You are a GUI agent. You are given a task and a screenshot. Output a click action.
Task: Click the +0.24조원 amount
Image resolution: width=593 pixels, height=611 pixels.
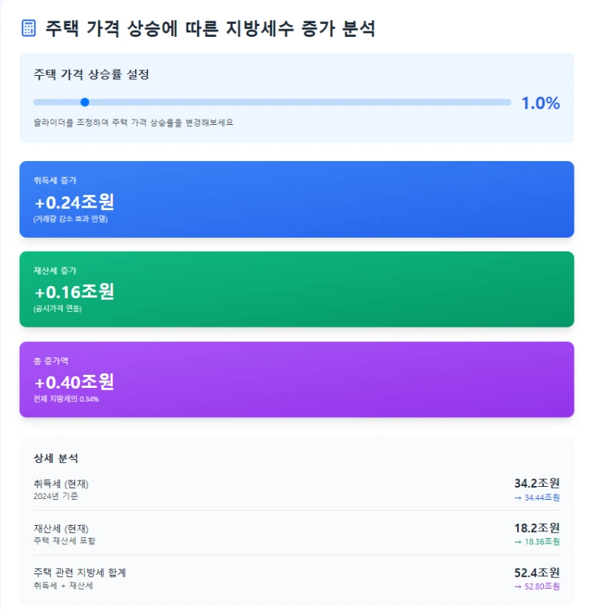pos(74,202)
